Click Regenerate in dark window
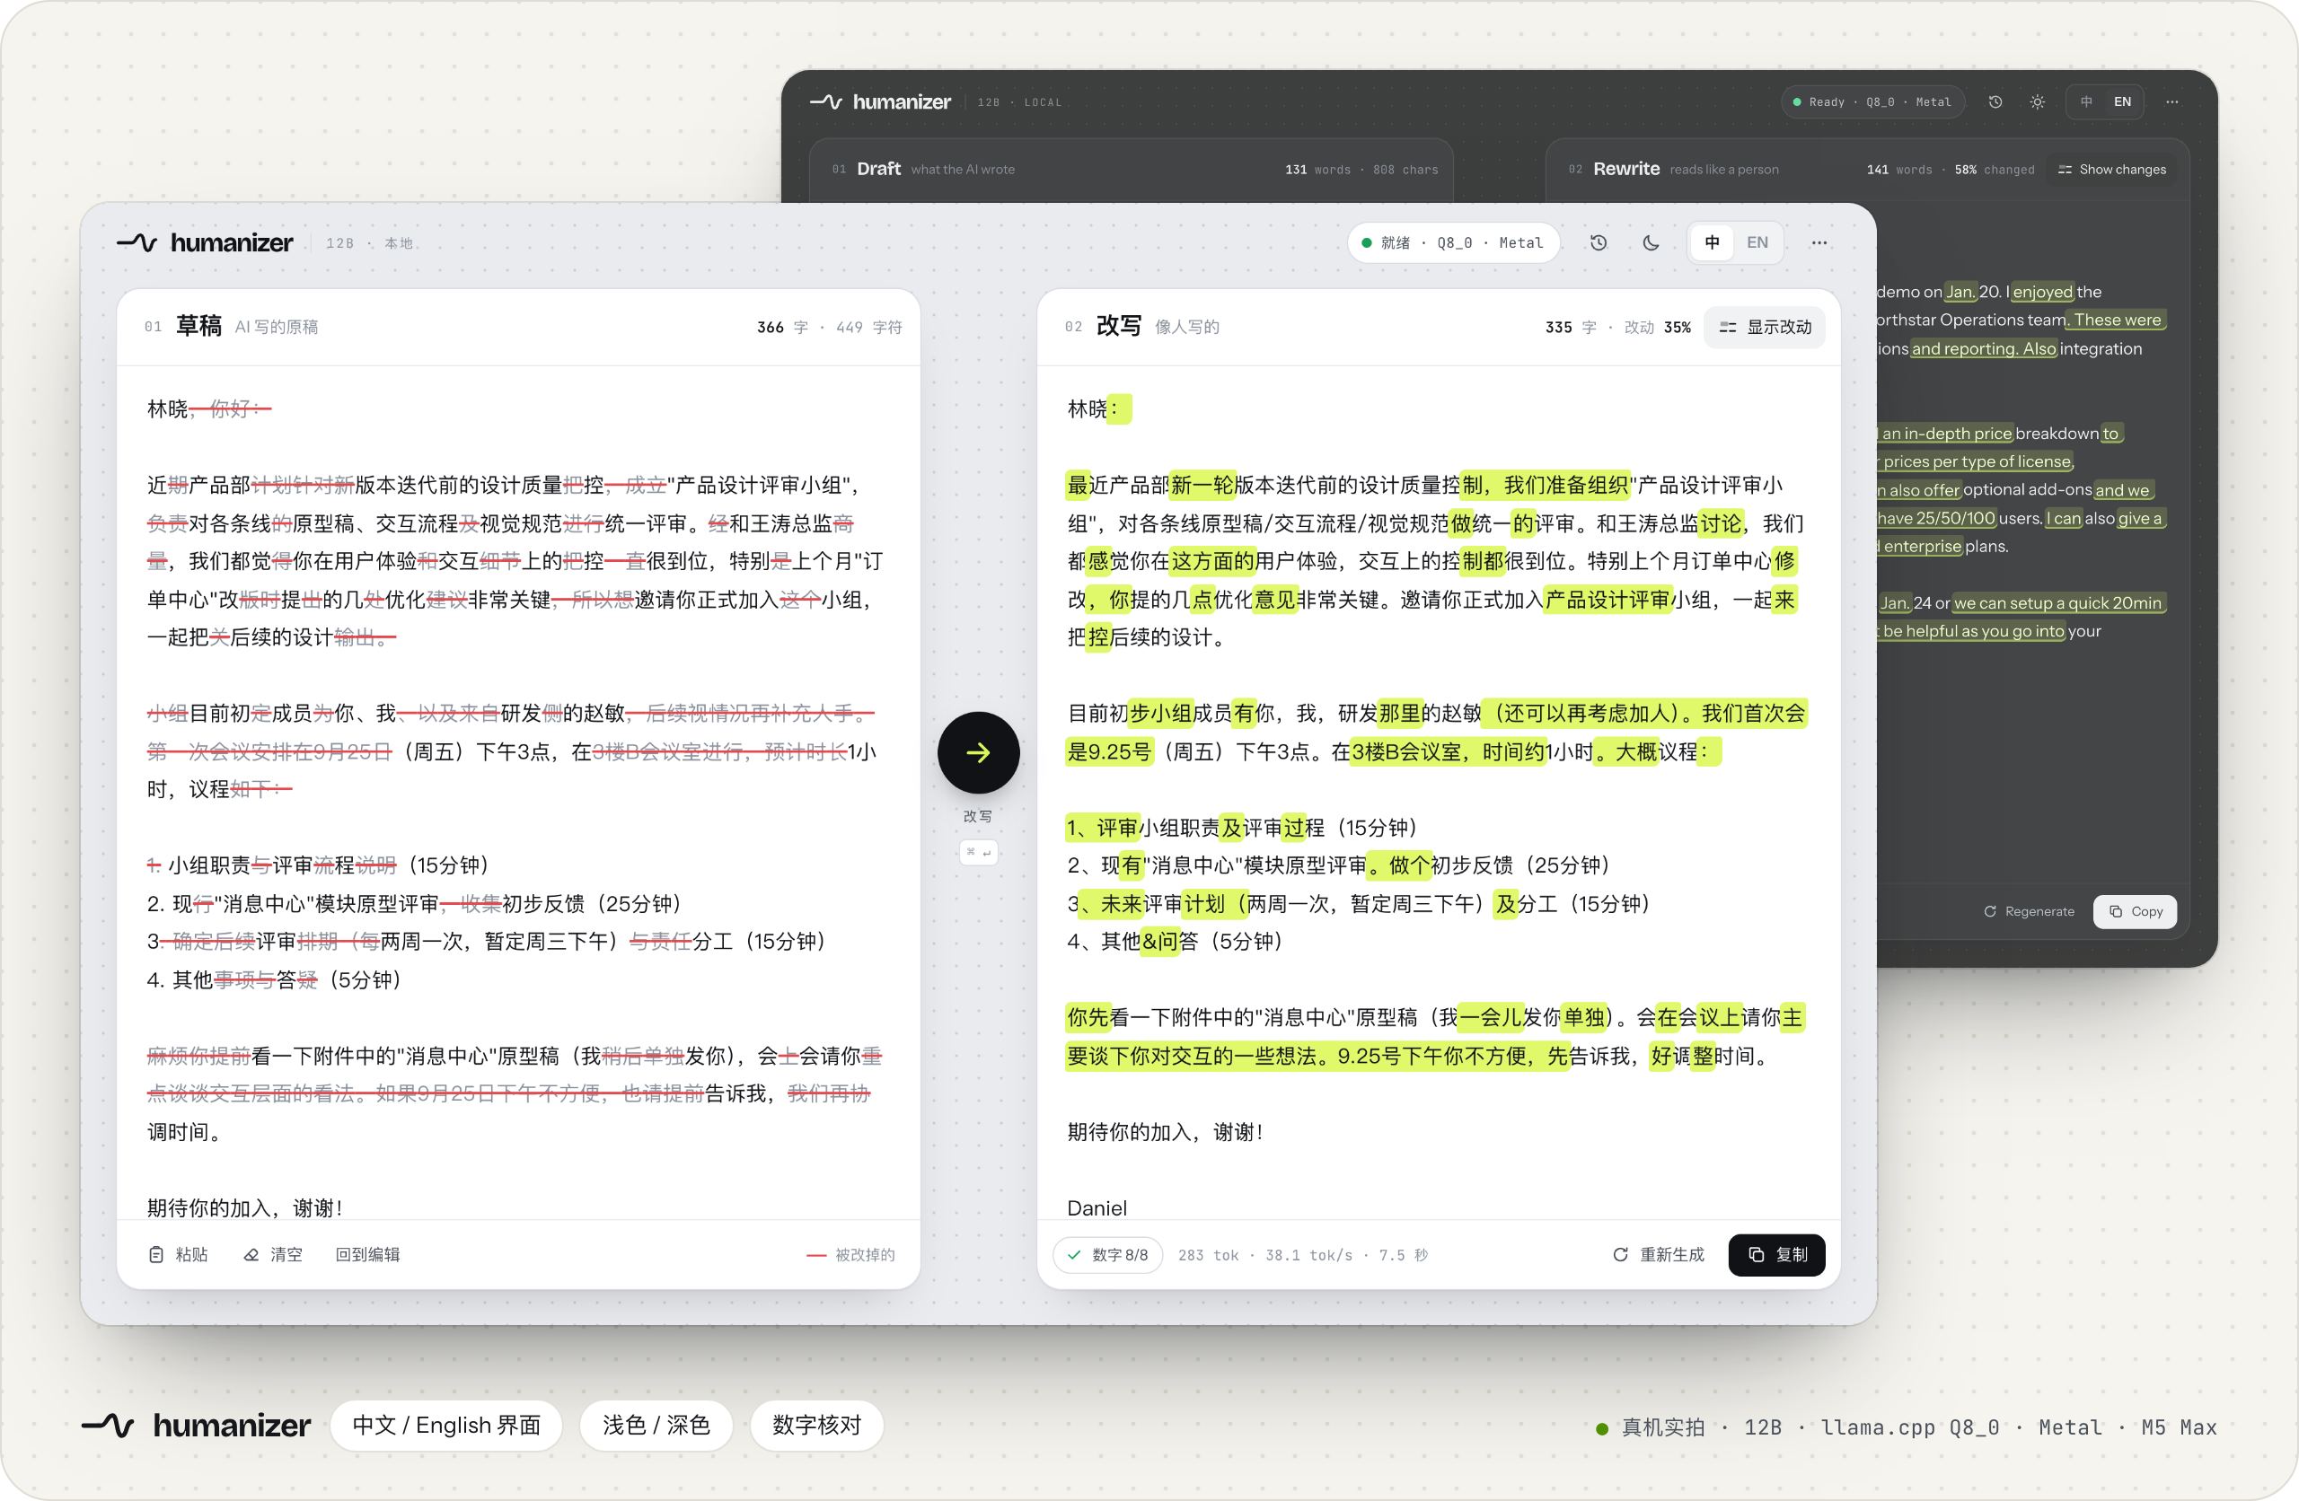The width and height of the screenshot is (2299, 1501). click(2030, 911)
